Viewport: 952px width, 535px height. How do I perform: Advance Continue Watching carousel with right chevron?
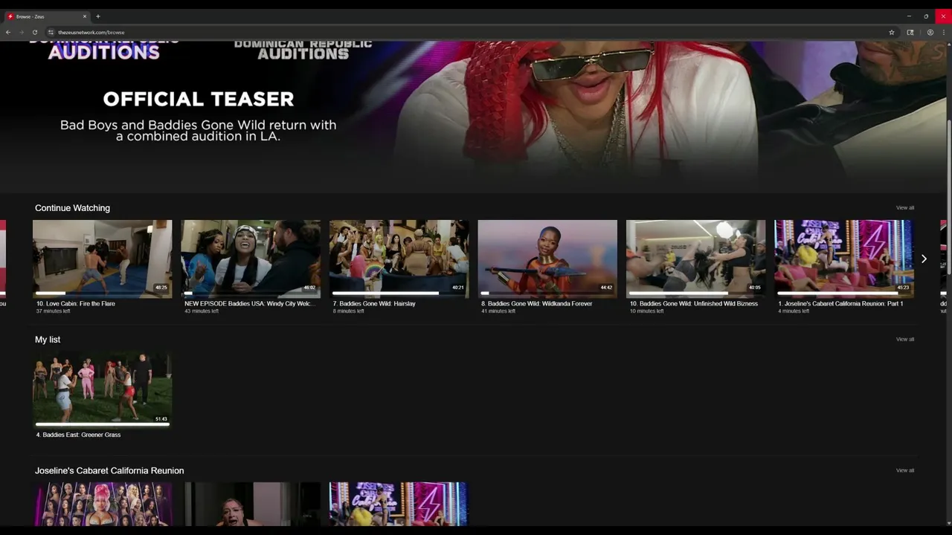924,259
